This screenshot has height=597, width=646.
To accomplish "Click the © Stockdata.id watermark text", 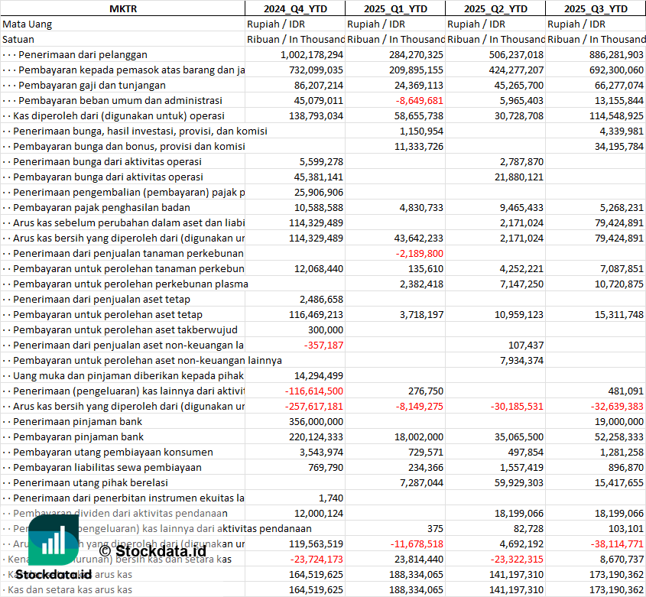I will [153, 550].
